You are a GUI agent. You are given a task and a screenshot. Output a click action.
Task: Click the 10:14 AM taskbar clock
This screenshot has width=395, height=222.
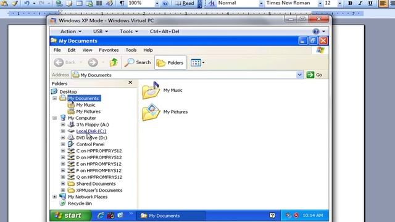(313, 215)
